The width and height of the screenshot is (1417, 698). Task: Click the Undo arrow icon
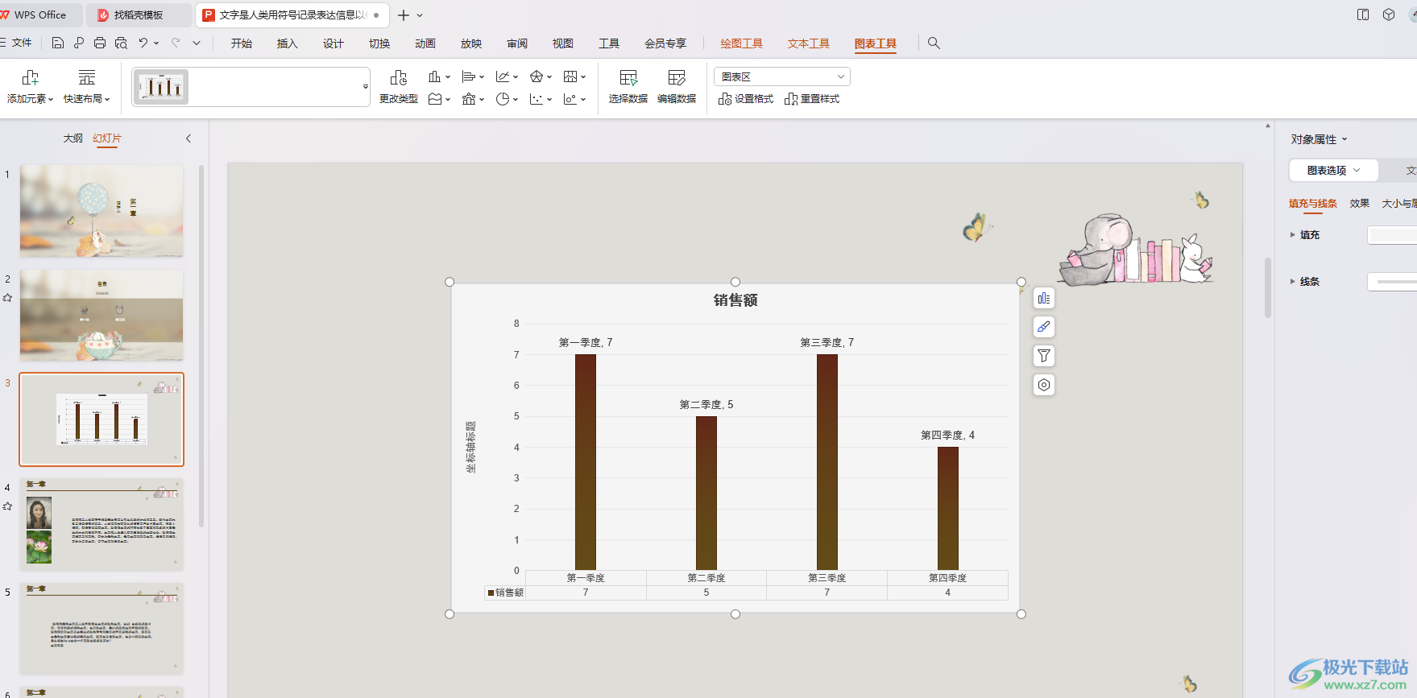(x=143, y=43)
